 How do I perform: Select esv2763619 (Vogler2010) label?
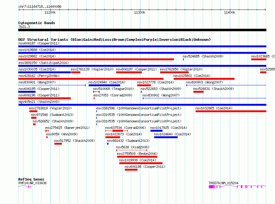(50, 108)
